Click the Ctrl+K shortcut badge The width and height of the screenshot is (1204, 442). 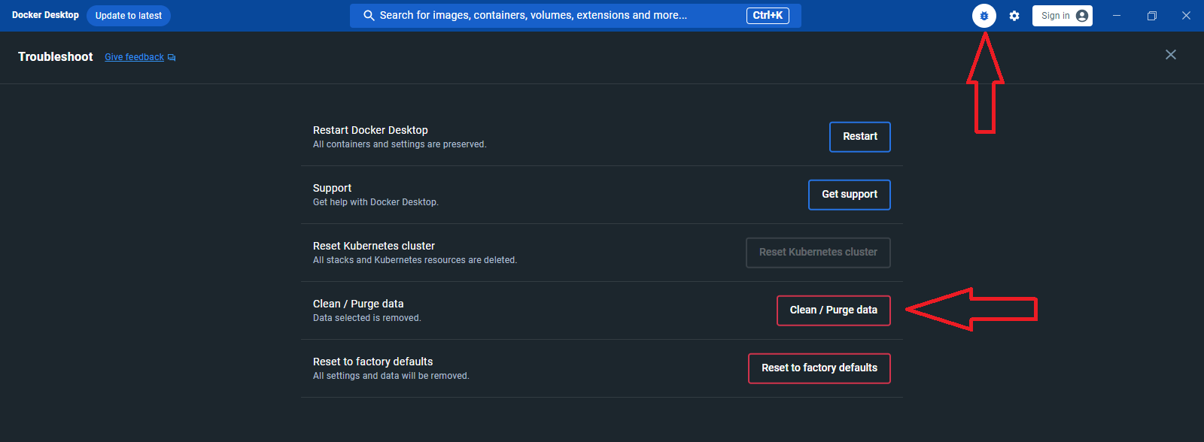click(x=768, y=16)
